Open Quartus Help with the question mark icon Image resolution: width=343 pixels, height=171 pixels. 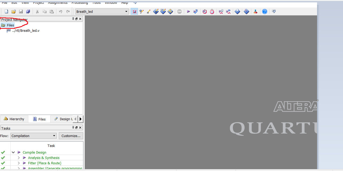264,11
